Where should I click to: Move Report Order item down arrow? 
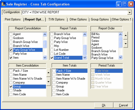[126, 44]
